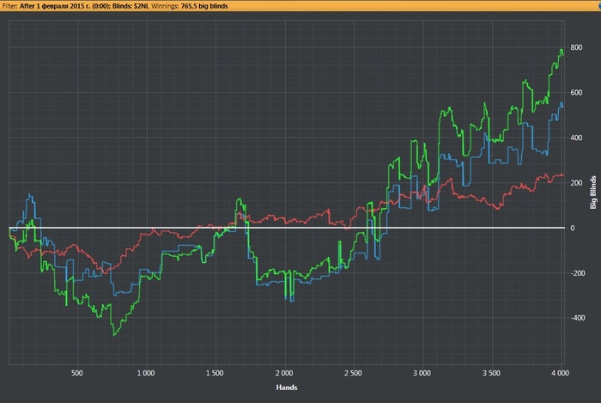
Task: Click the 'Hands' horizontal axis label
Action: point(287,388)
